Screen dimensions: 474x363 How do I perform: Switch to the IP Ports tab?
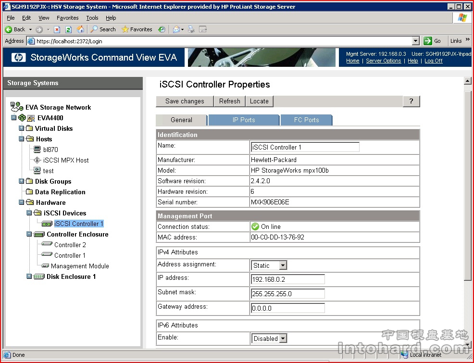pos(244,120)
